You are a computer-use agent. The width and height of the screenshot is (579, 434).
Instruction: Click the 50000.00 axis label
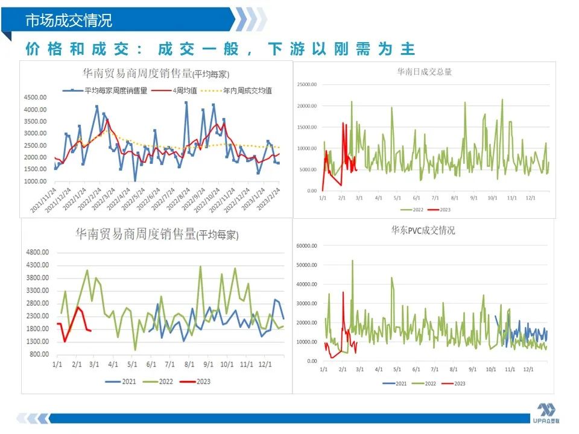coord(307,265)
